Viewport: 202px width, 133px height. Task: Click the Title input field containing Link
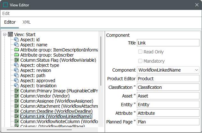[x=168, y=43]
